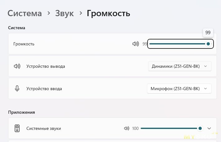Click the Устройство ввода microphone icon
The height and width of the screenshot is (142, 221).
coord(17,89)
